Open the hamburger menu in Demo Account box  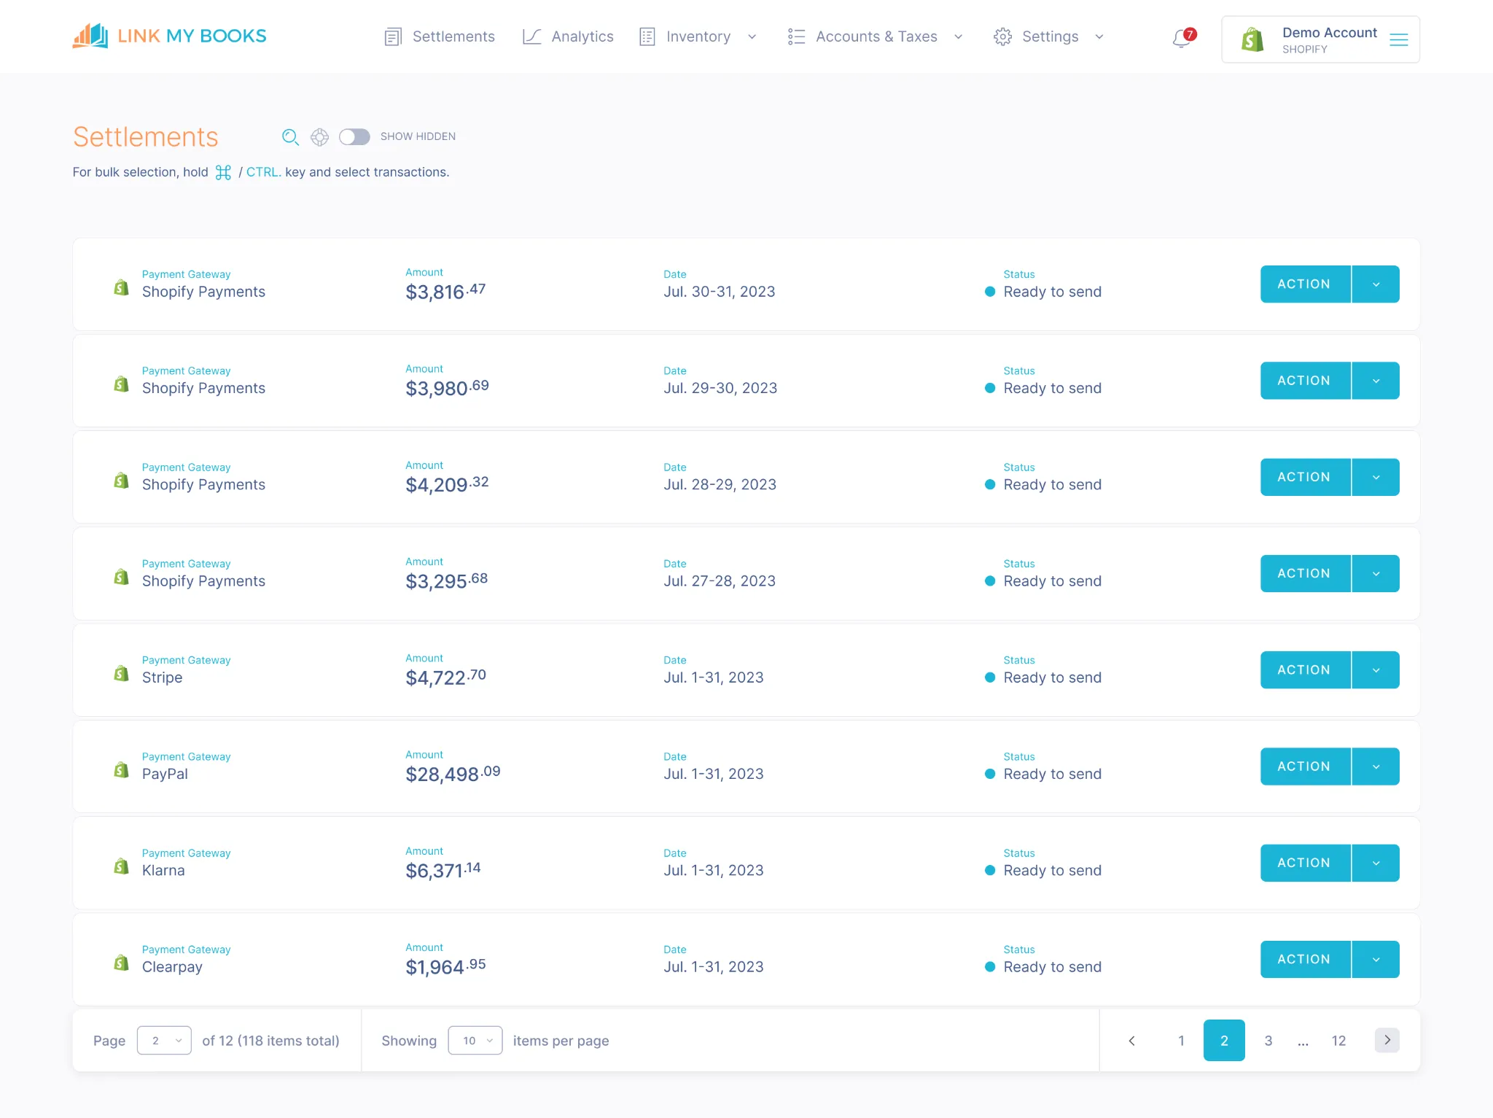pos(1398,40)
